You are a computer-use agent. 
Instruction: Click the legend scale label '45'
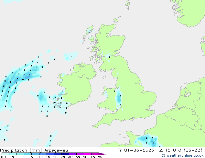pyautogui.click(x=92, y=157)
